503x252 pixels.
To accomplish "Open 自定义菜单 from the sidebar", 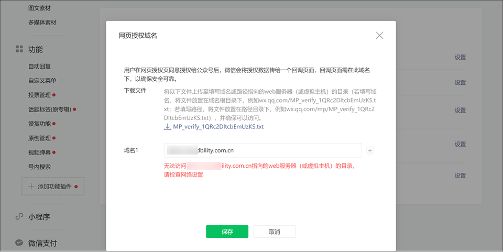I will (42, 81).
